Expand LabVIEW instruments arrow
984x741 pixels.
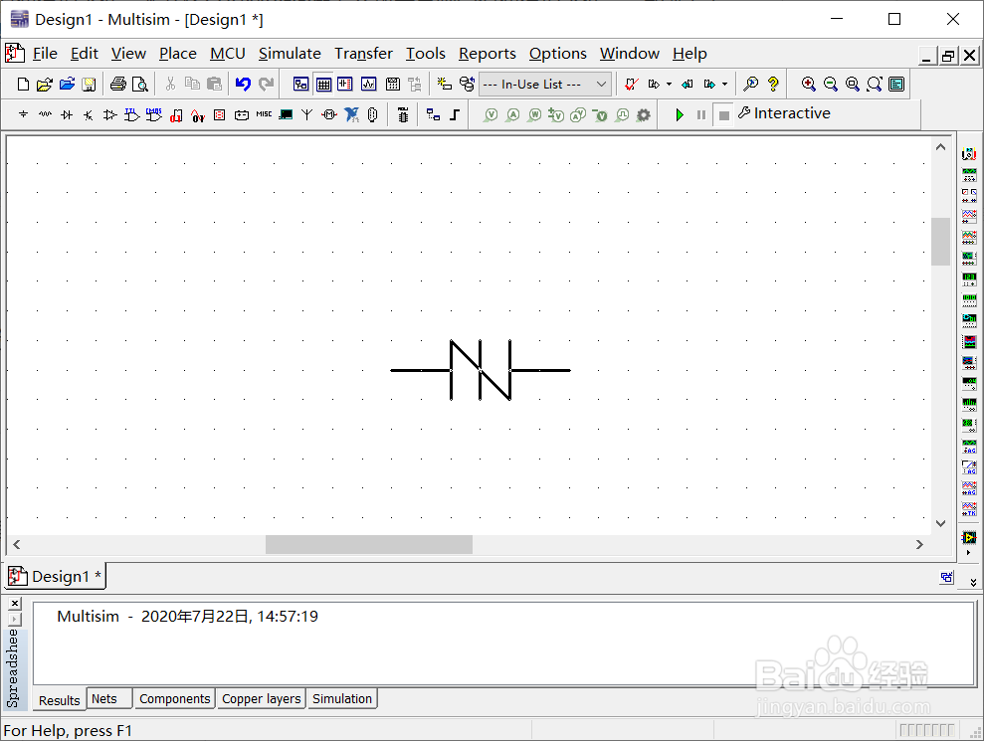969,553
